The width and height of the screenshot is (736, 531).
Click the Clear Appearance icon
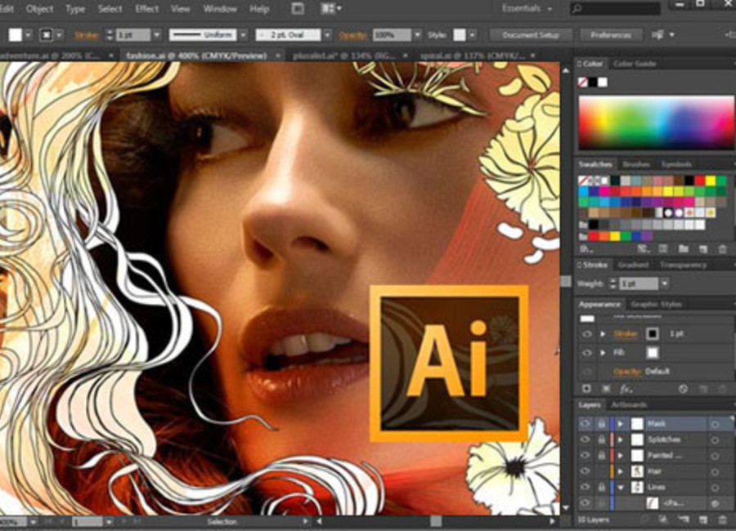coord(683,388)
